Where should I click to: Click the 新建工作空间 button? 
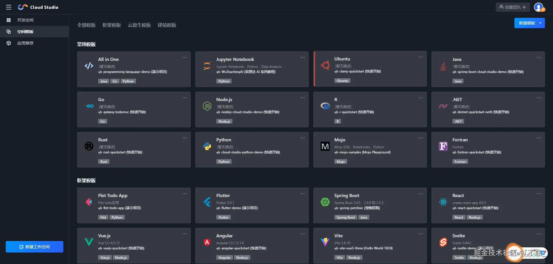coord(35,247)
